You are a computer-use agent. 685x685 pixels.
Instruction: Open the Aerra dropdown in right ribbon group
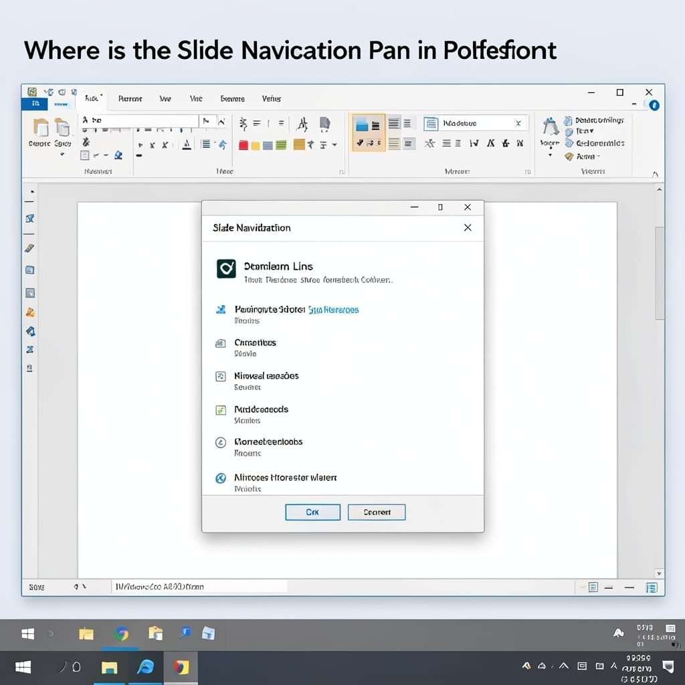click(x=588, y=157)
